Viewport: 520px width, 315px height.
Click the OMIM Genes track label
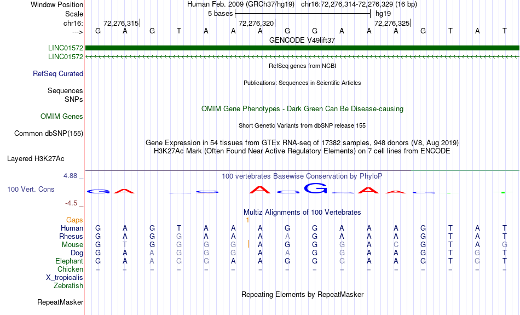pos(62,117)
